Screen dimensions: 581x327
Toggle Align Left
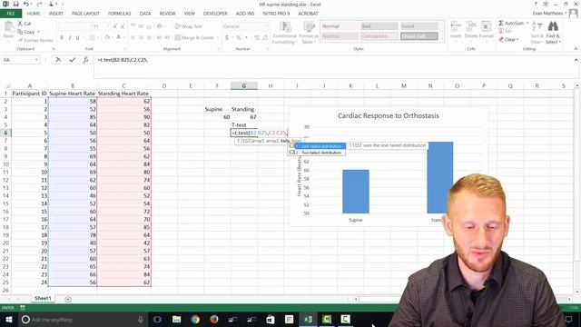pyautogui.click(x=133, y=37)
